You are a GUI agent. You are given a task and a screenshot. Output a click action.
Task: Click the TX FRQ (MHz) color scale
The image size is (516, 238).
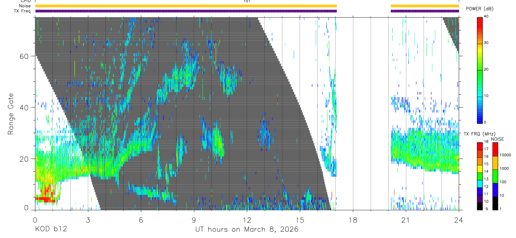tap(479, 176)
